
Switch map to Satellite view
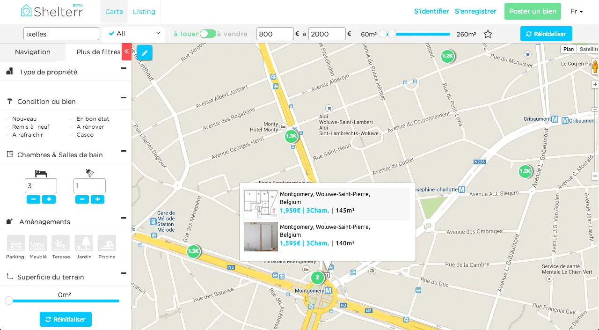[588, 49]
